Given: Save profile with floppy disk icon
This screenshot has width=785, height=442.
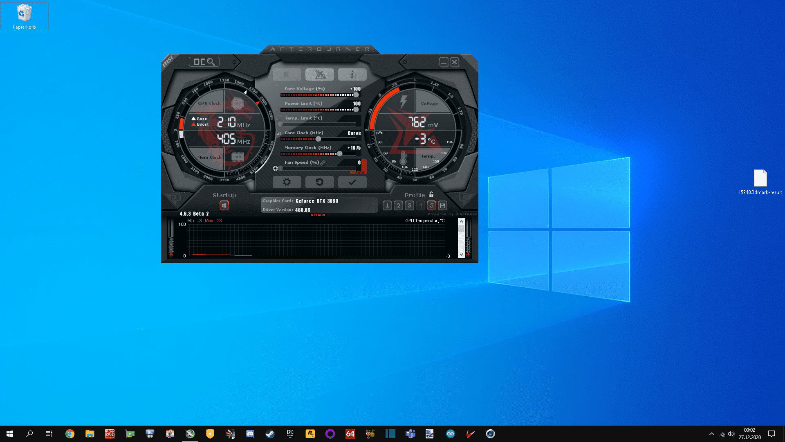Looking at the screenshot, I should [x=442, y=205].
